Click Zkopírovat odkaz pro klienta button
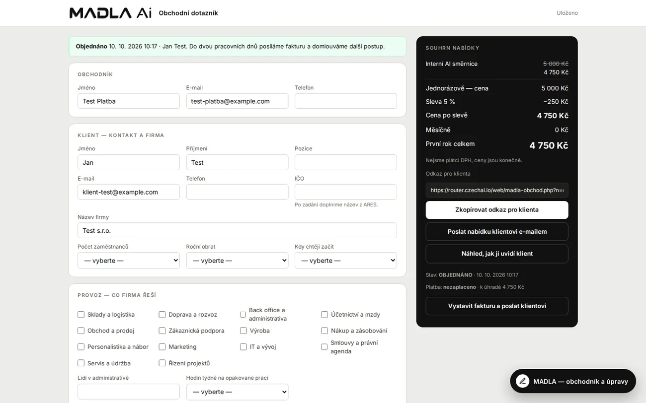 [x=497, y=210]
